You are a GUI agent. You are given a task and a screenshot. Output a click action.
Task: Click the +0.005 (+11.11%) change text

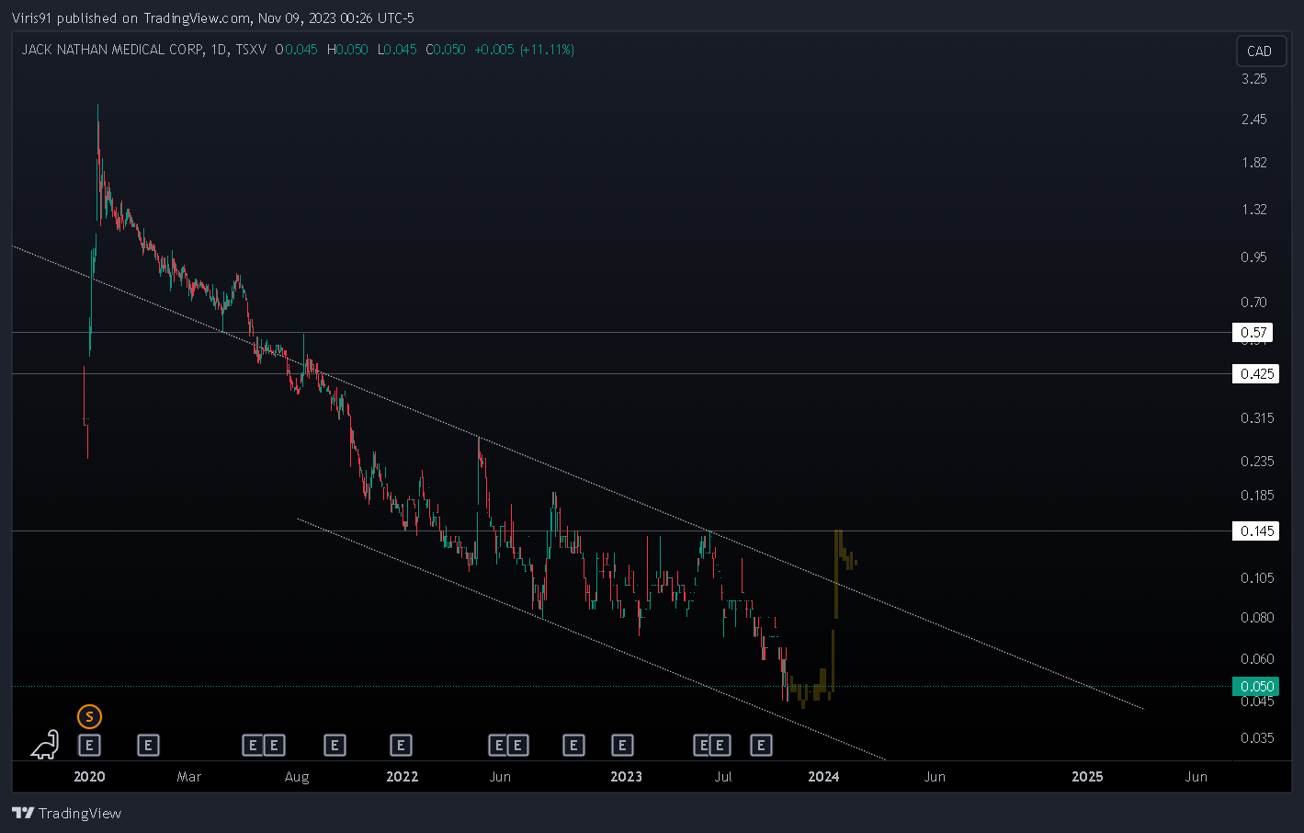[x=524, y=50]
